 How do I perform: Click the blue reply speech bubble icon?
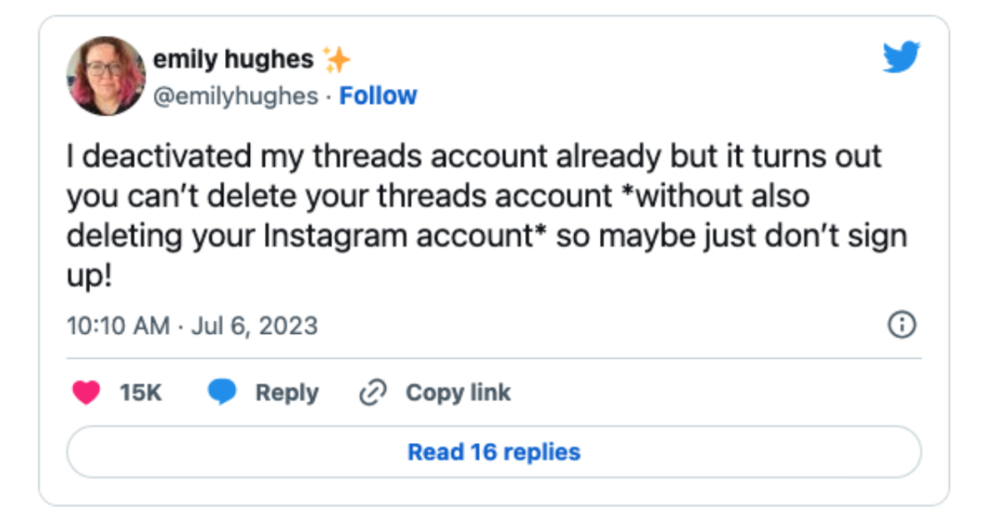click(x=222, y=392)
